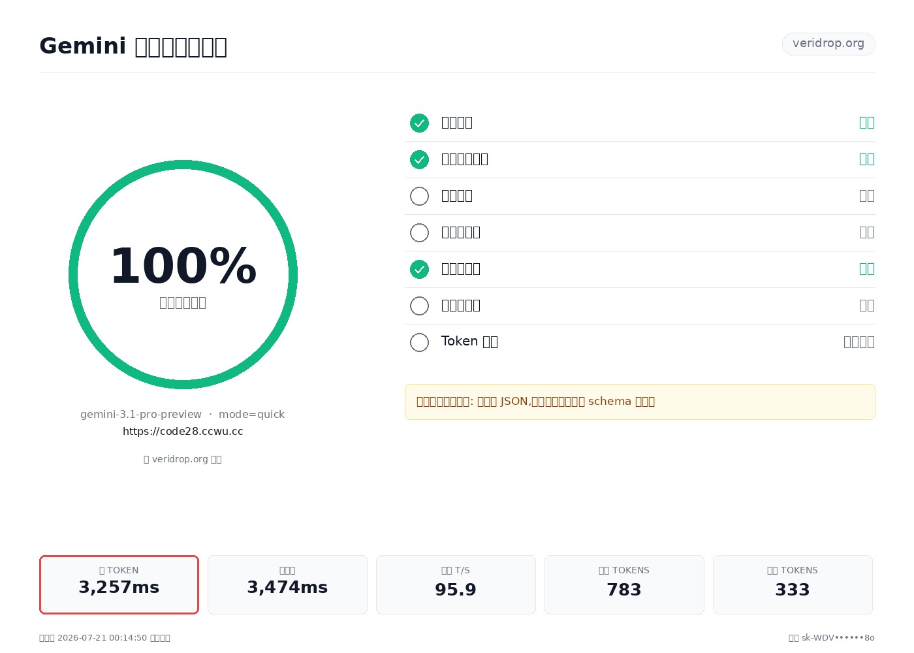
Task: Click the empty circle icon in the third checklist row
Action: click(419, 196)
